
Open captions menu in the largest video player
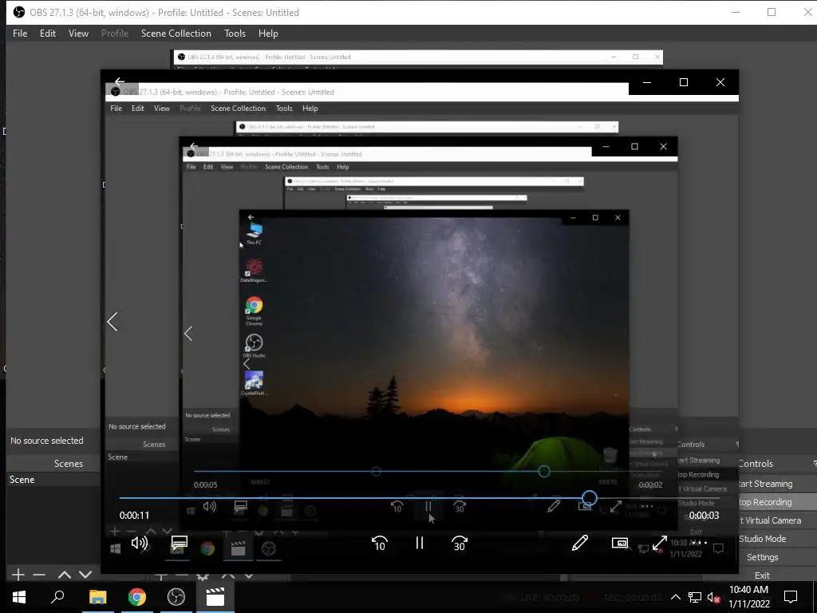point(180,543)
